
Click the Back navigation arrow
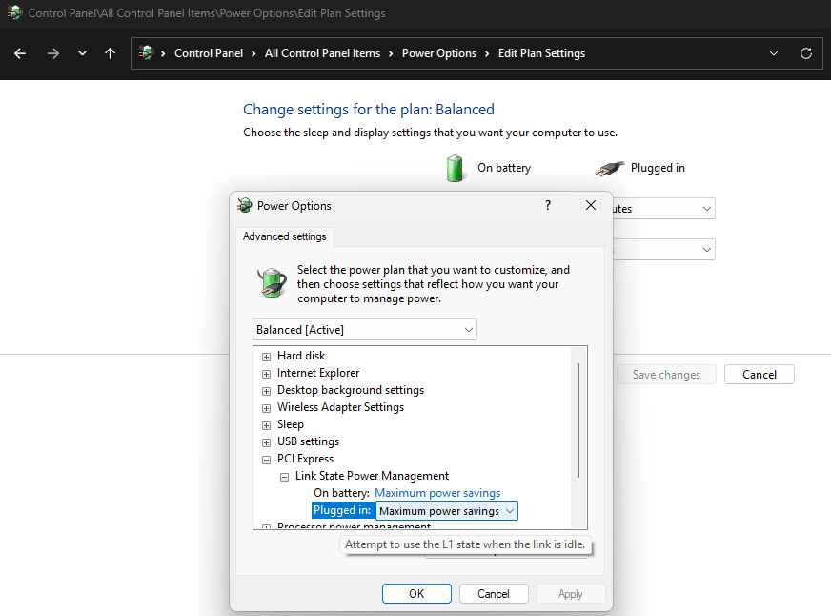point(20,53)
